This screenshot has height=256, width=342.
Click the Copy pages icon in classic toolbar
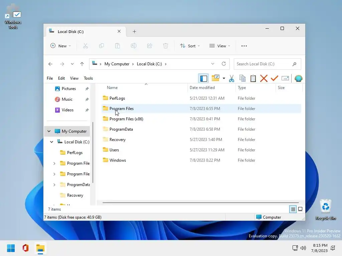click(242, 78)
